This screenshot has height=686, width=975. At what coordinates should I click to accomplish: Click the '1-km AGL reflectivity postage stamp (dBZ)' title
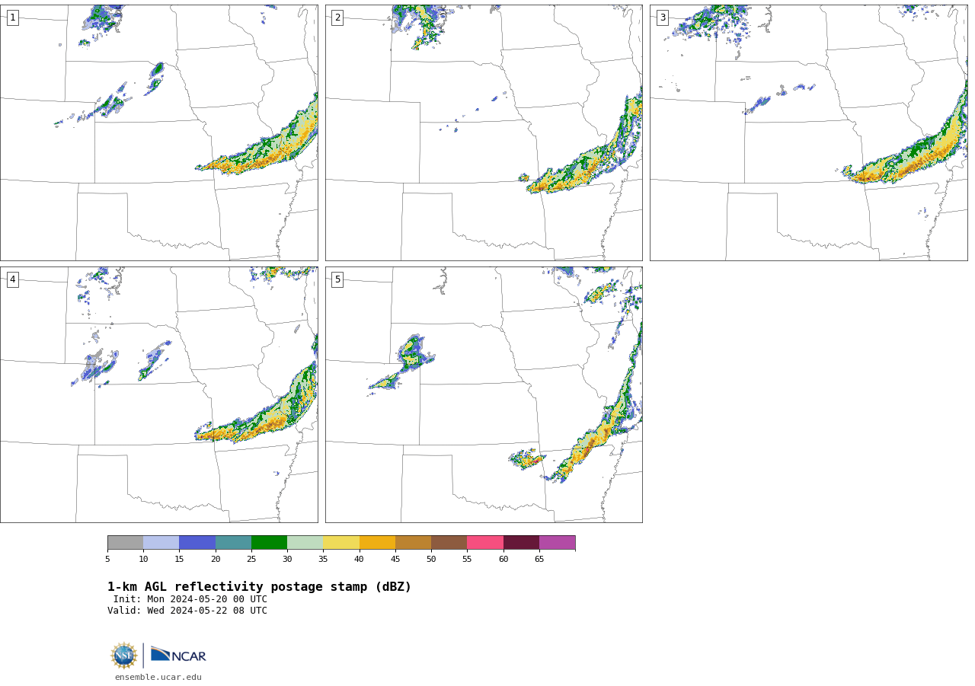click(x=259, y=587)
